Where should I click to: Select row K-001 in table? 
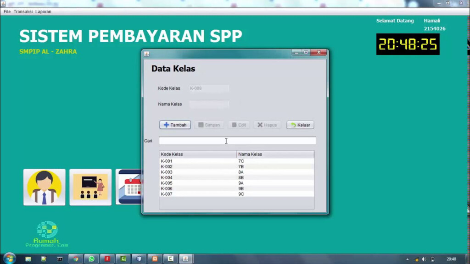pyautogui.click(x=236, y=161)
